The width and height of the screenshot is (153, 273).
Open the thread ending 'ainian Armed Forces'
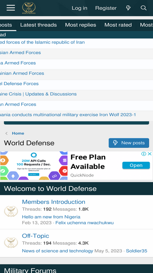tap(22, 73)
